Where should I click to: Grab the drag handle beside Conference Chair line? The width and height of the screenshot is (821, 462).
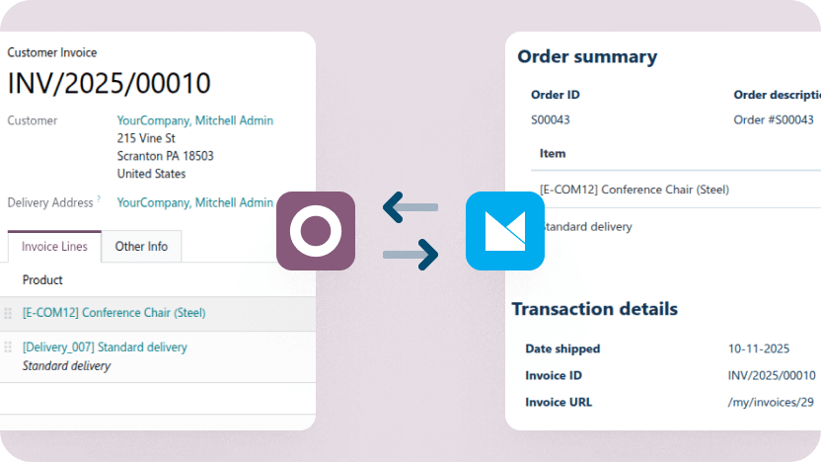tap(9, 313)
